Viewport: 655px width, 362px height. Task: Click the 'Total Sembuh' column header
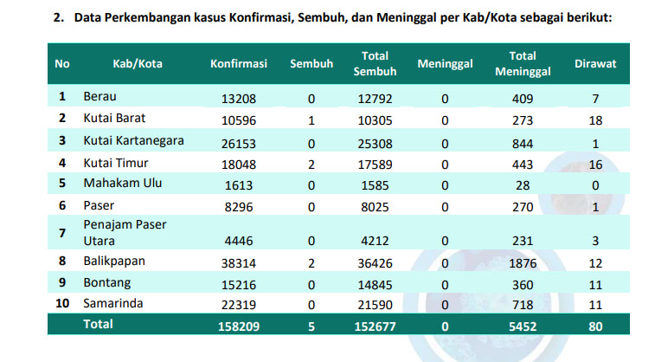tap(375, 63)
